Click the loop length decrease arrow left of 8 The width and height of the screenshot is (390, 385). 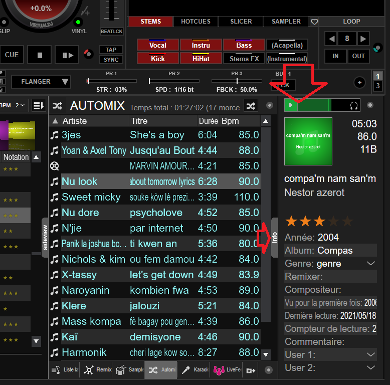(331, 39)
